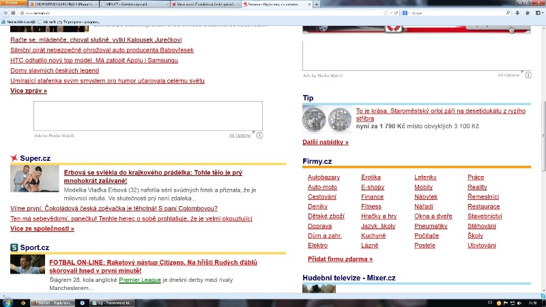
Task: Switch to the first tab about iPhone
Action: click(x=63, y=4)
